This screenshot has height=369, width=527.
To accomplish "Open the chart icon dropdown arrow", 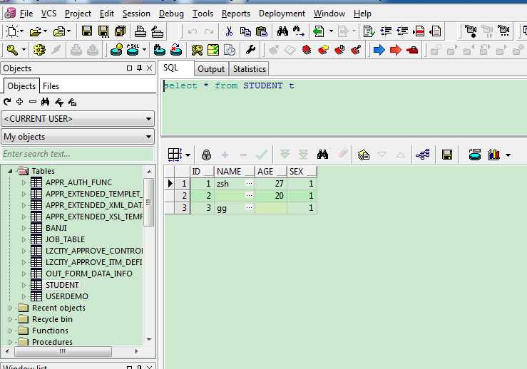I will click(x=508, y=155).
